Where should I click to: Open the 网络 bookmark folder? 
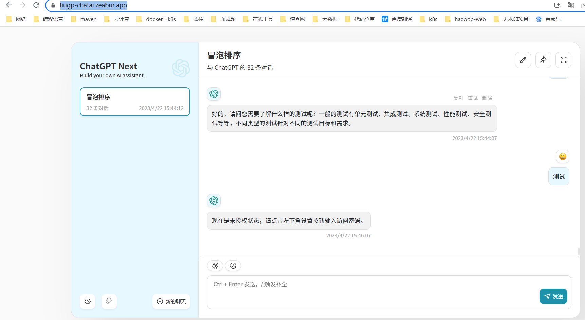point(16,19)
